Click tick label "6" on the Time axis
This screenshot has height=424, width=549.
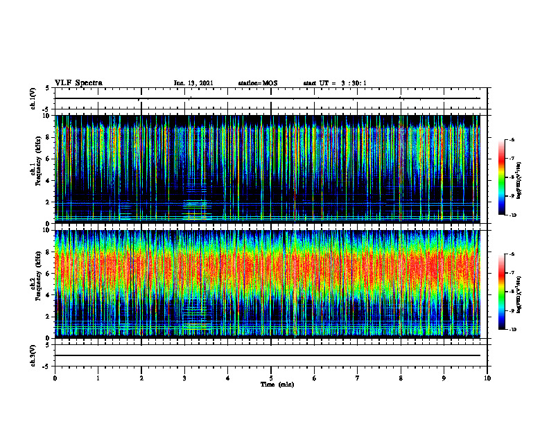point(315,378)
